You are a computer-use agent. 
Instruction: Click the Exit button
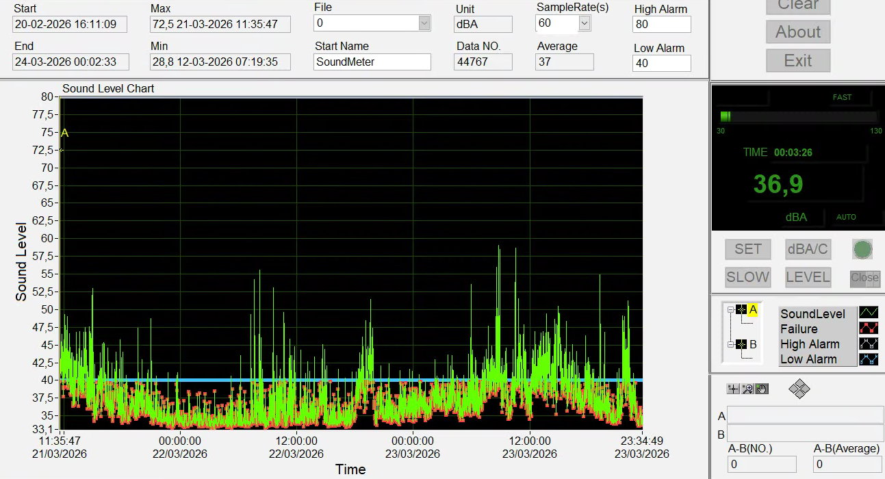point(797,61)
